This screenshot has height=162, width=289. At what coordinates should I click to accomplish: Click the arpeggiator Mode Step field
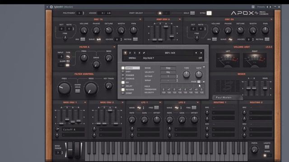(168, 68)
